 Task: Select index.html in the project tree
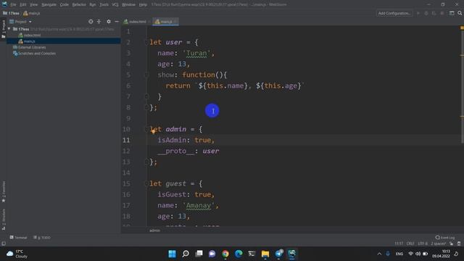point(29,36)
